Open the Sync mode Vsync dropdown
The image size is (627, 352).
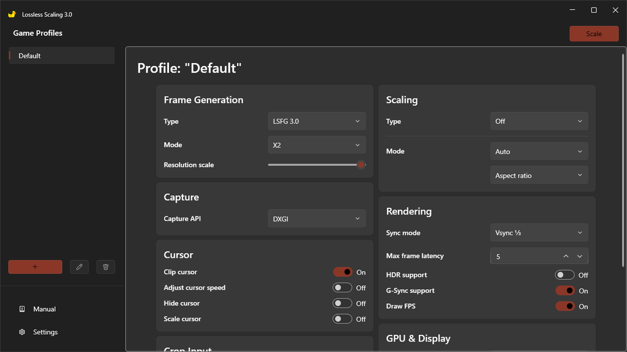point(539,233)
